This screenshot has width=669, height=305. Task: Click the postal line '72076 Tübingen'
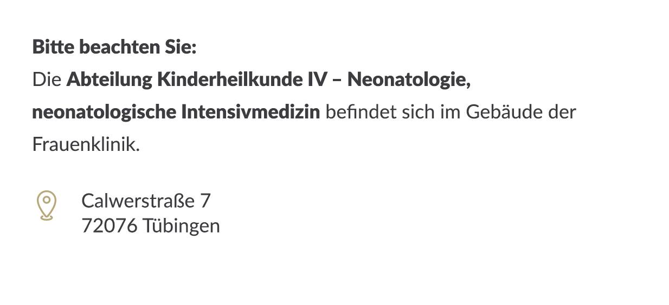(x=151, y=226)
